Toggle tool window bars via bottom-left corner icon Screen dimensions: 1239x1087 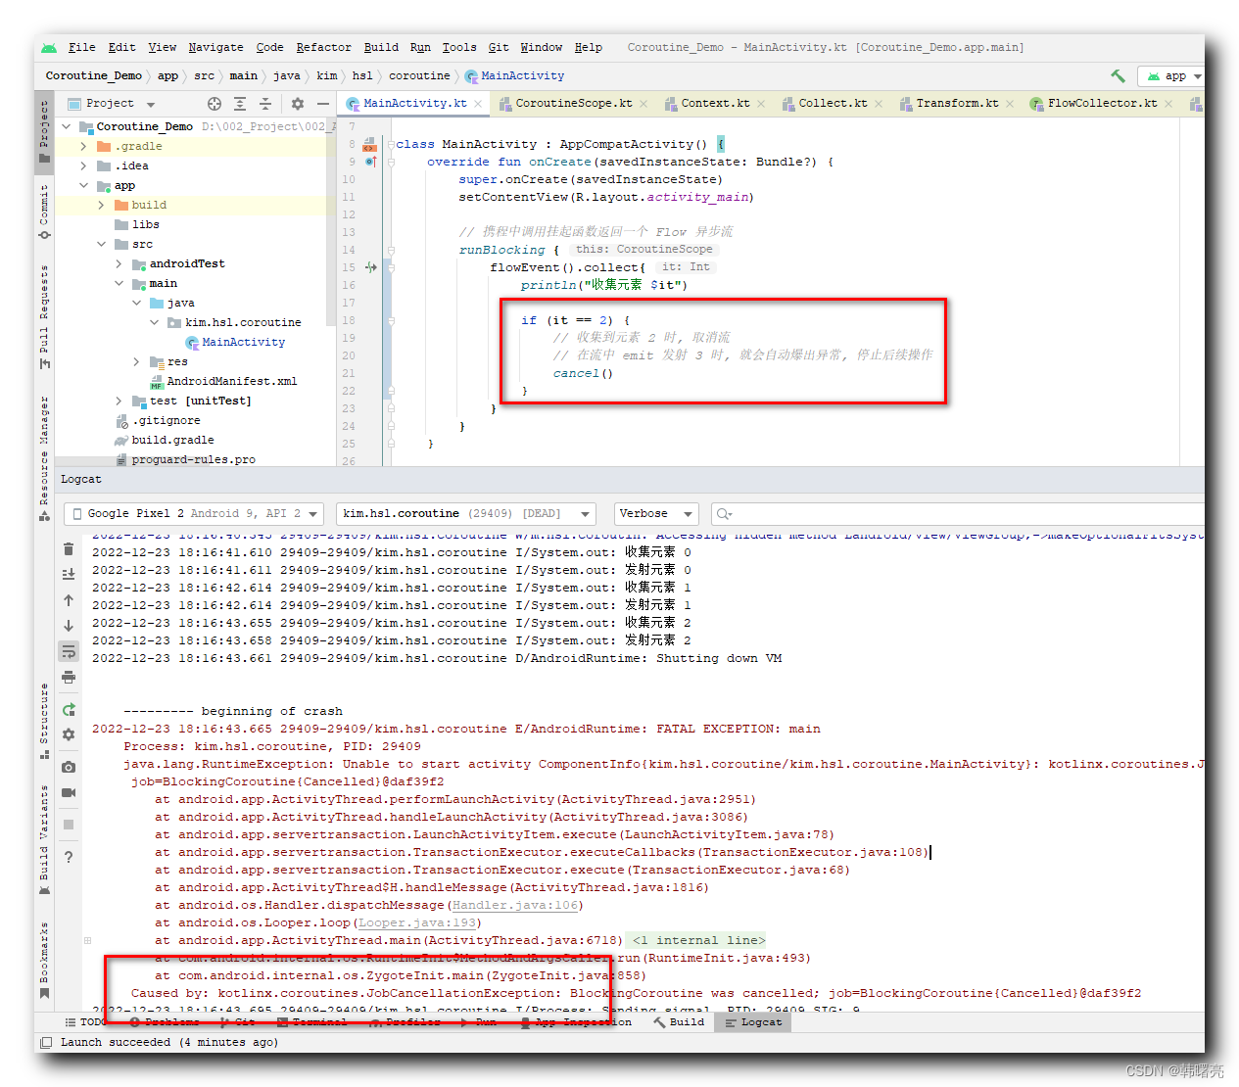[x=46, y=1042]
